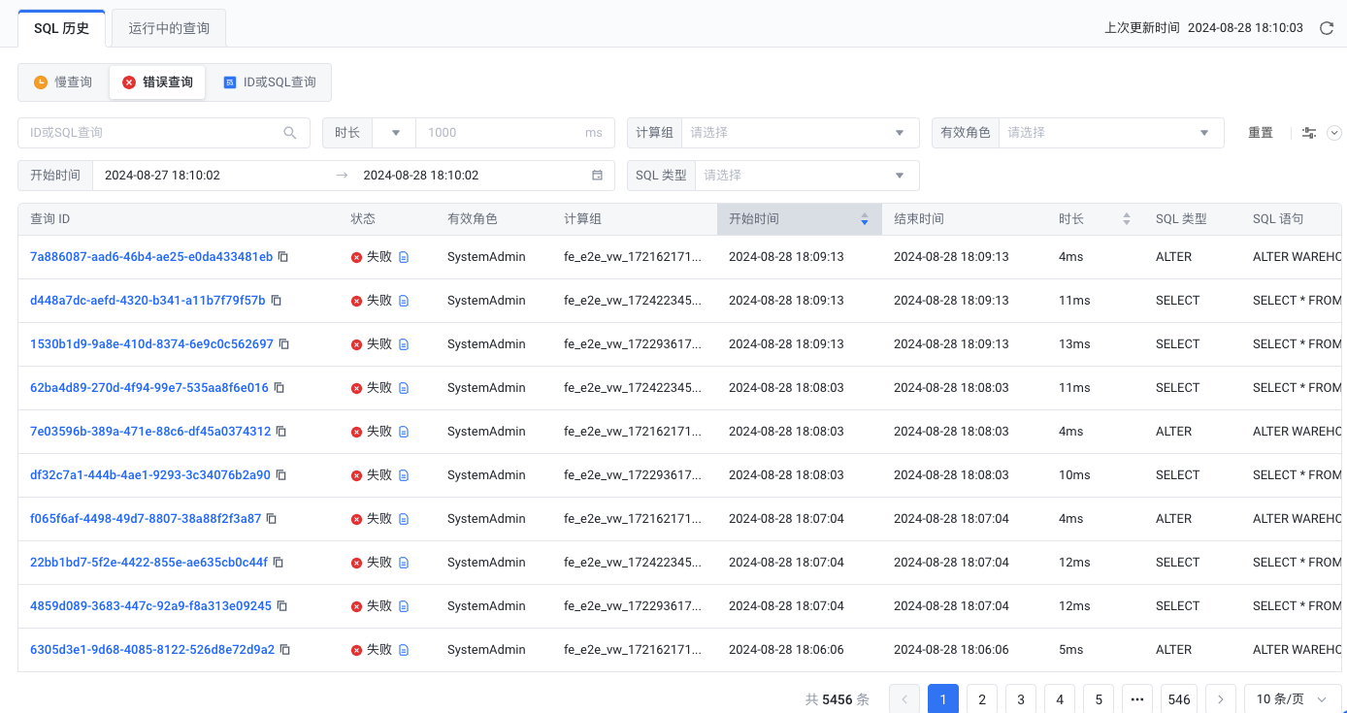1347x713 pixels.
Task: View failure details for query 22bb1bd7
Action: (404, 563)
